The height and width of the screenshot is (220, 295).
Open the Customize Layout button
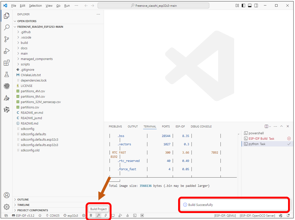237,5
